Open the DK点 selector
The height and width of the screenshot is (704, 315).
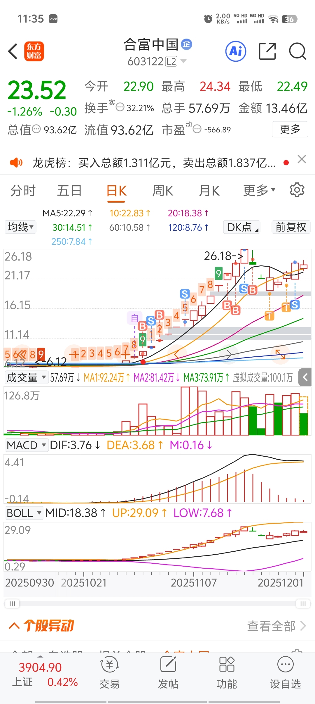(242, 227)
